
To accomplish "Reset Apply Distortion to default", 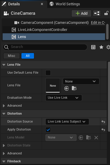I will [103, 130].
